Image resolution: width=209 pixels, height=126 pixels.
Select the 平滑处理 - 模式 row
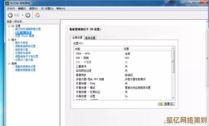(122, 88)
